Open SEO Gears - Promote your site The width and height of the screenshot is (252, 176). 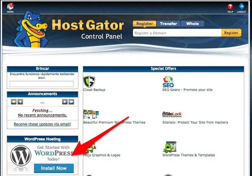pyautogui.click(x=187, y=90)
